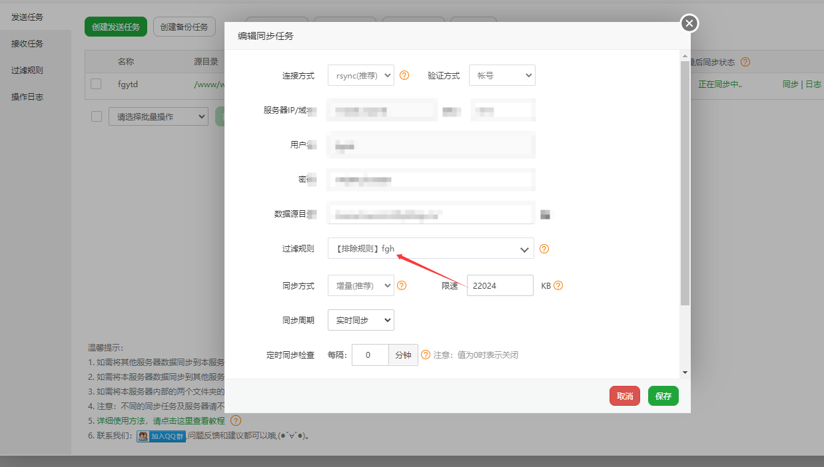Click the green Save button
Screen dimensions: 824x467
[x=663, y=396]
